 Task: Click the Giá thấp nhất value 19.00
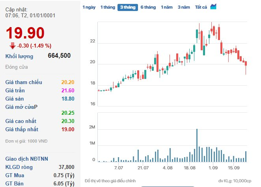(x=68, y=129)
